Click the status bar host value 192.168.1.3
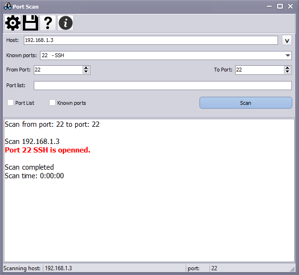The height and width of the screenshot is (275, 299). [x=59, y=268]
